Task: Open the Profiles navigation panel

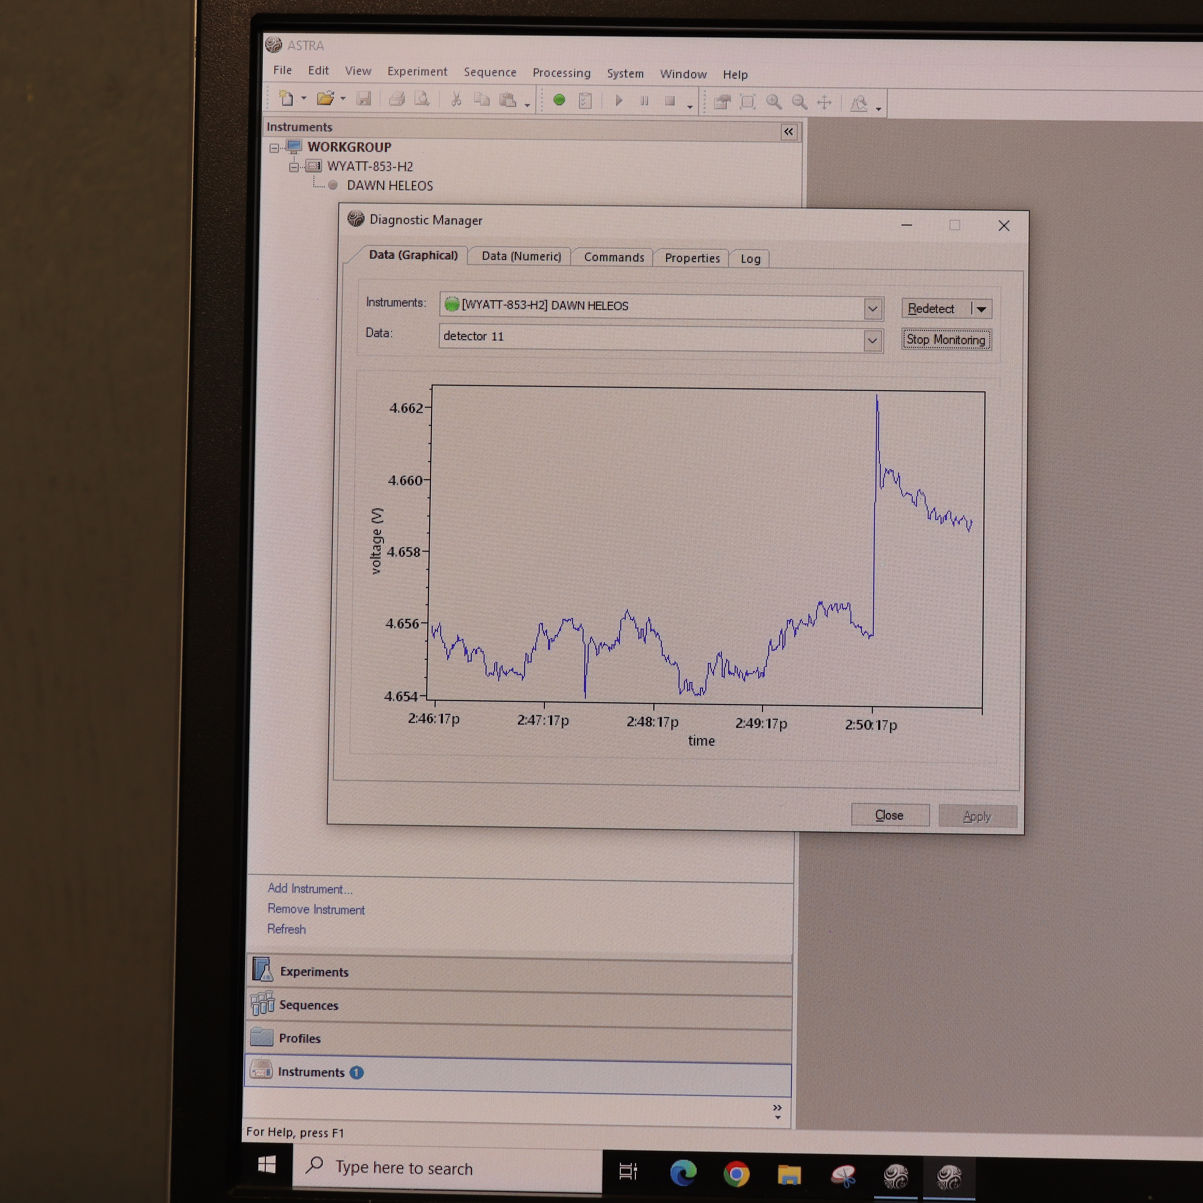Action: pos(518,1038)
